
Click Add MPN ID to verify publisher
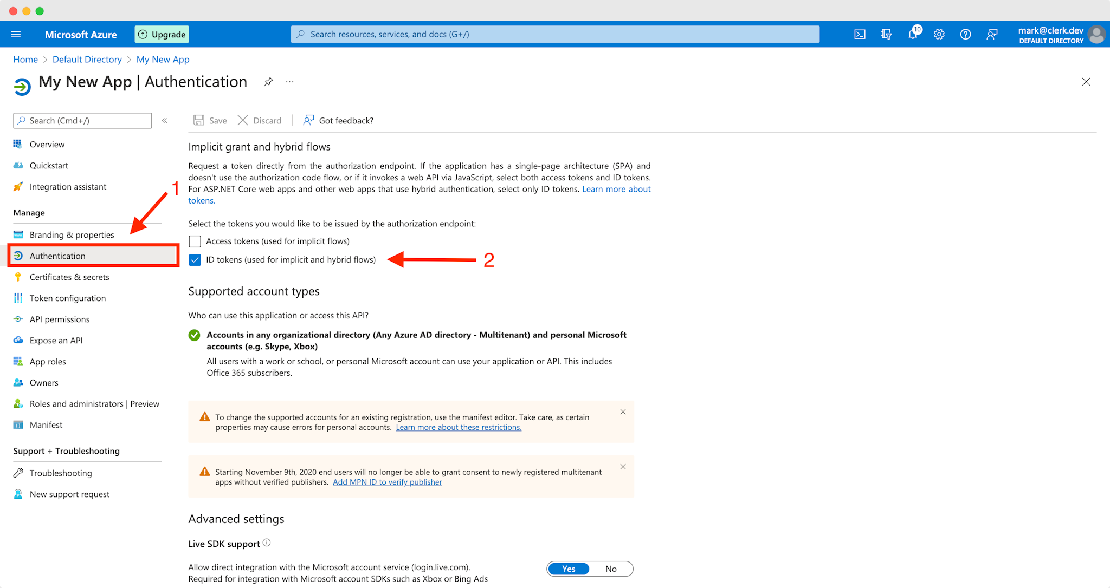388,482
